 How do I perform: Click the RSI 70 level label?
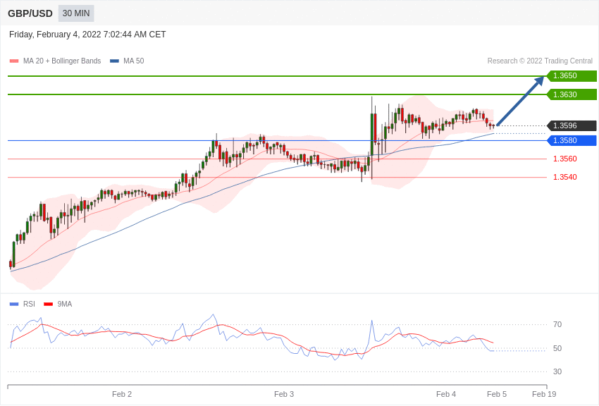[557, 325]
